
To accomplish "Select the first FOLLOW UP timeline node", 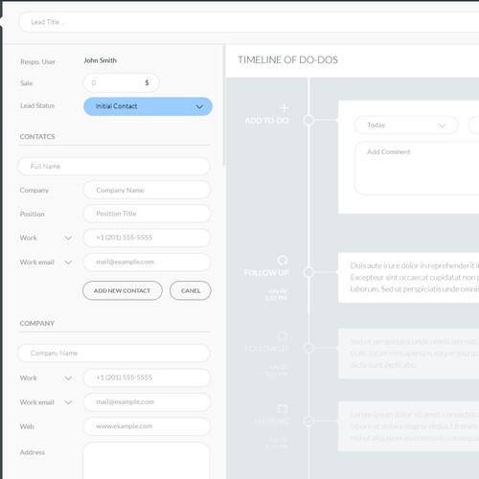I will click(308, 272).
